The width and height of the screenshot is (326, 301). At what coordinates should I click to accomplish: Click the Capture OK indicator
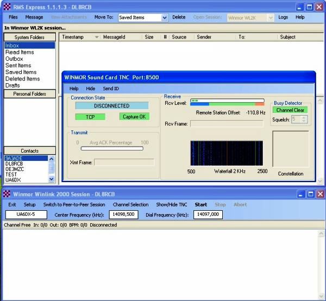134,117
